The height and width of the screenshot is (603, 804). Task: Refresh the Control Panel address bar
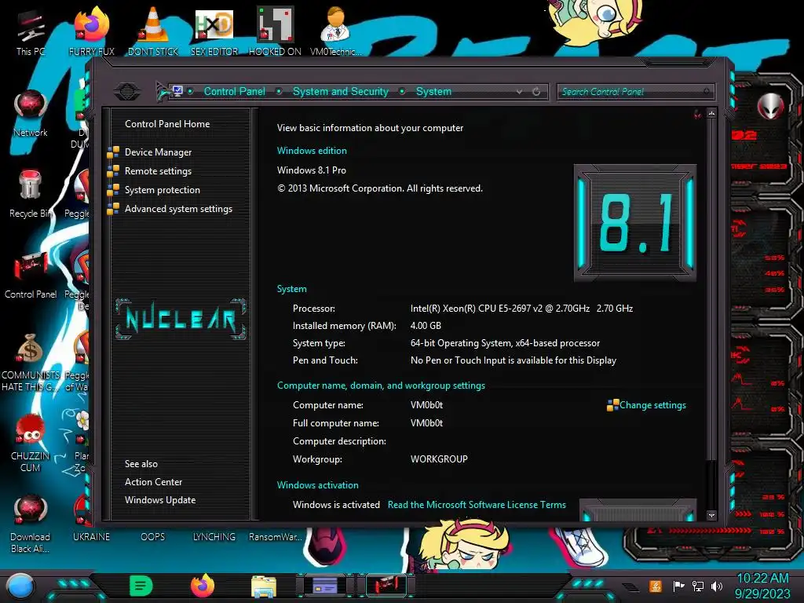[x=536, y=92]
